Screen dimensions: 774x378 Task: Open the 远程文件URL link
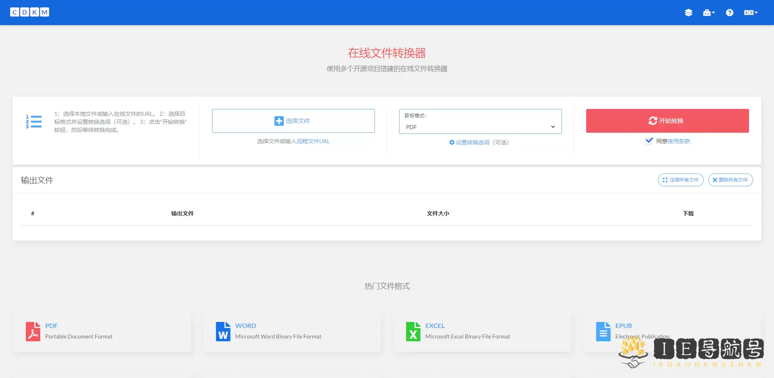tap(313, 141)
